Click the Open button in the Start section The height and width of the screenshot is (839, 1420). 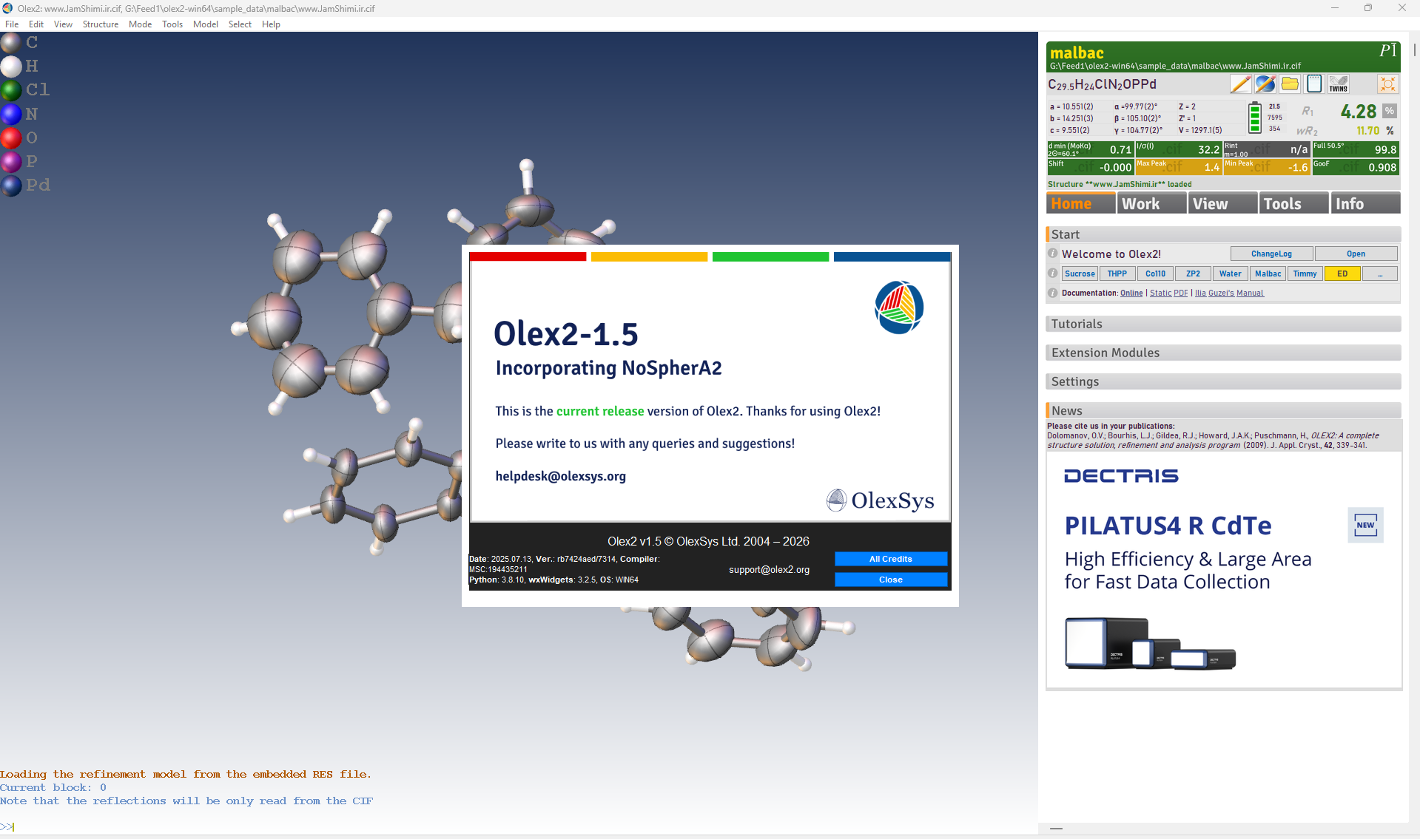click(x=1356, y=254)
